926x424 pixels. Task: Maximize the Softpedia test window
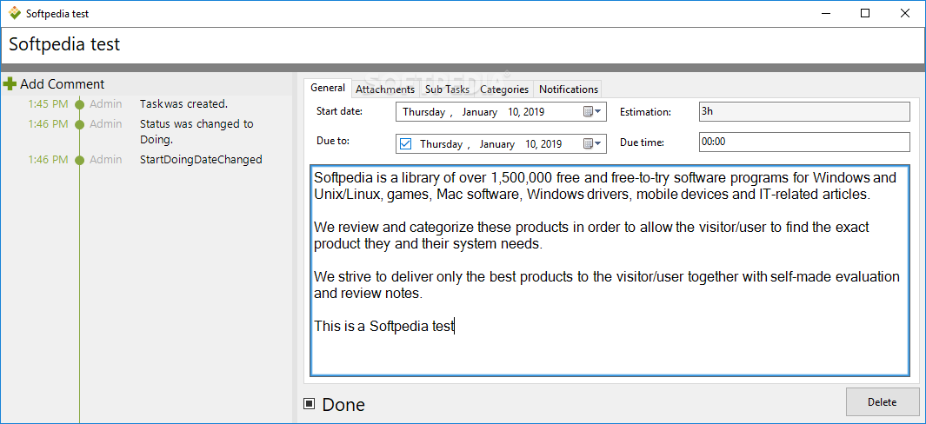(864, 13)
